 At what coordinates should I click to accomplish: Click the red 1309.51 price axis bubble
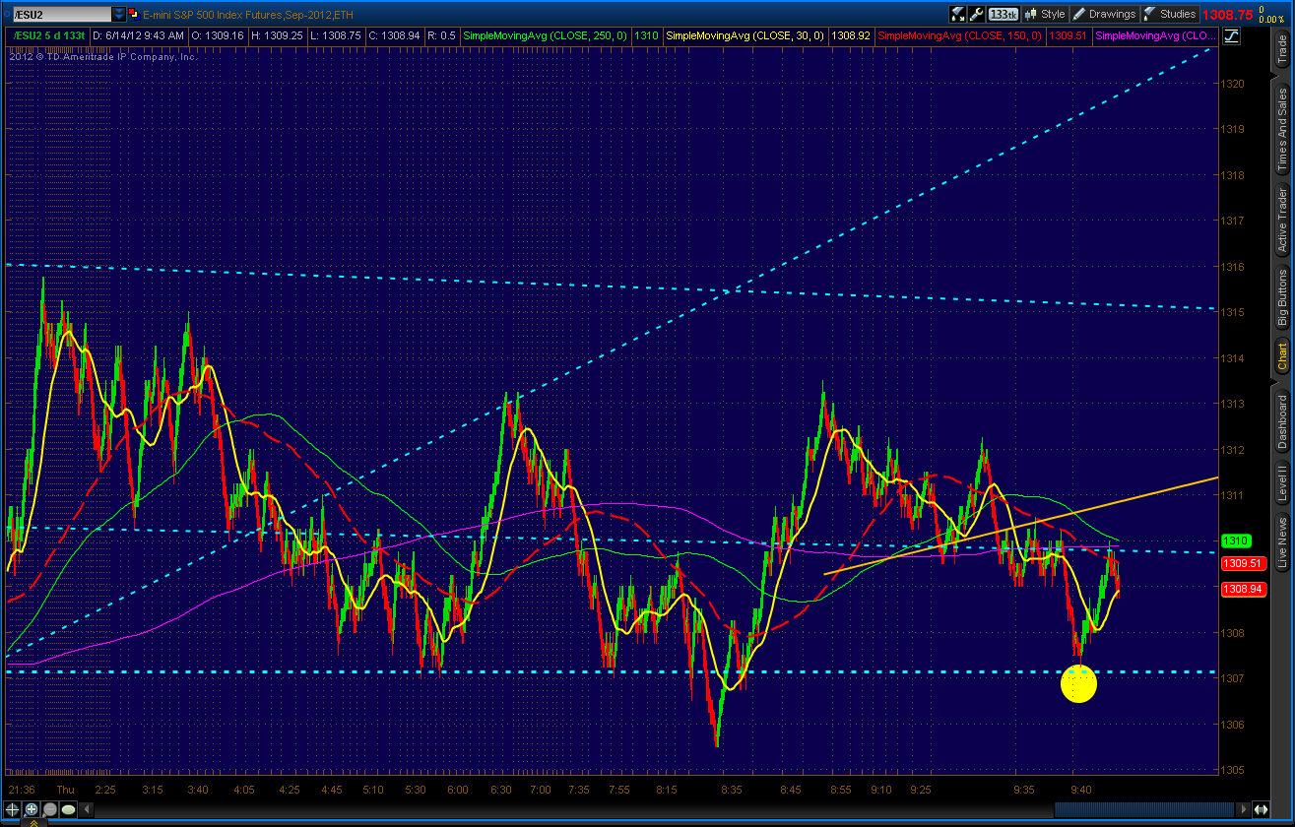(1242, 564)
